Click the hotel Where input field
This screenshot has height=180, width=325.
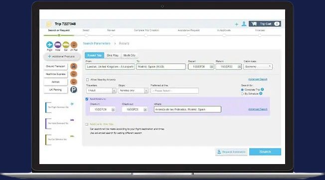[187, 109]
